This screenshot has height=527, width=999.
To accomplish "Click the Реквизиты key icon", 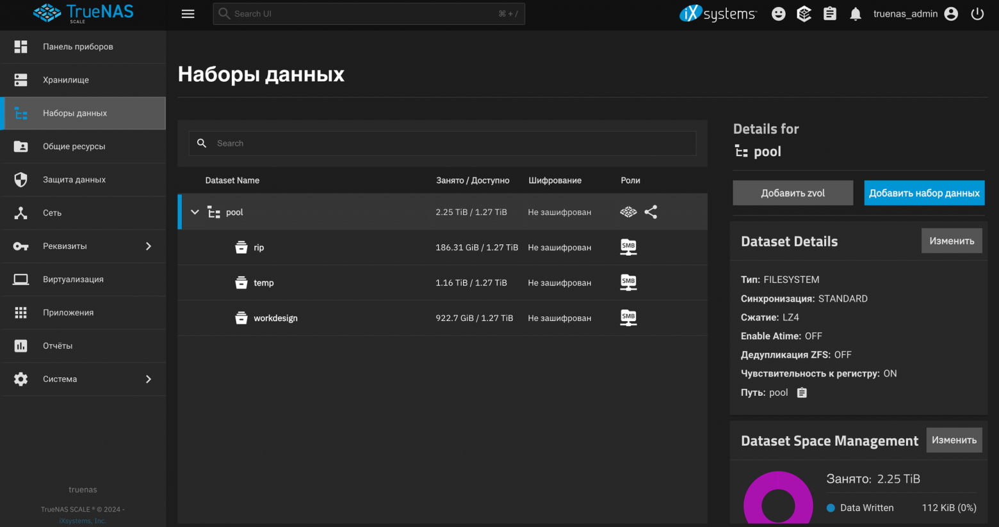I will tap(21, 246).
